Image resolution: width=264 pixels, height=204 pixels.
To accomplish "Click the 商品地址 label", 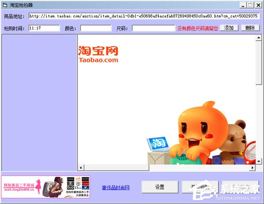I will 14,16.
